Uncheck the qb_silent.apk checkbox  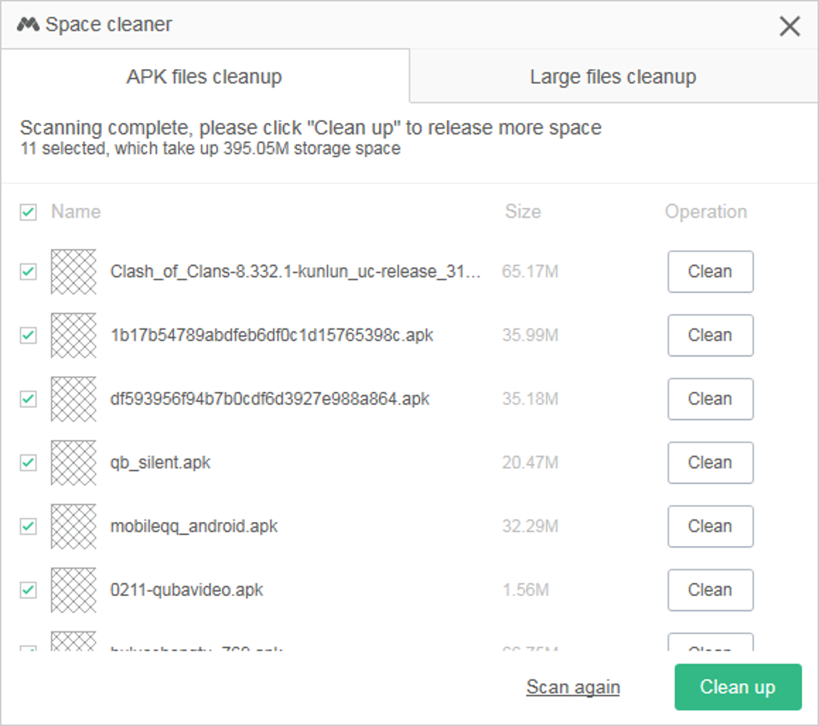pyautogui.click(x=28, y=463)
